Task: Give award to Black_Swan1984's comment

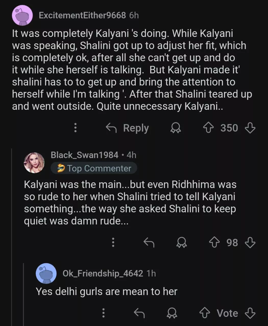Action: [x=181, y=242]
